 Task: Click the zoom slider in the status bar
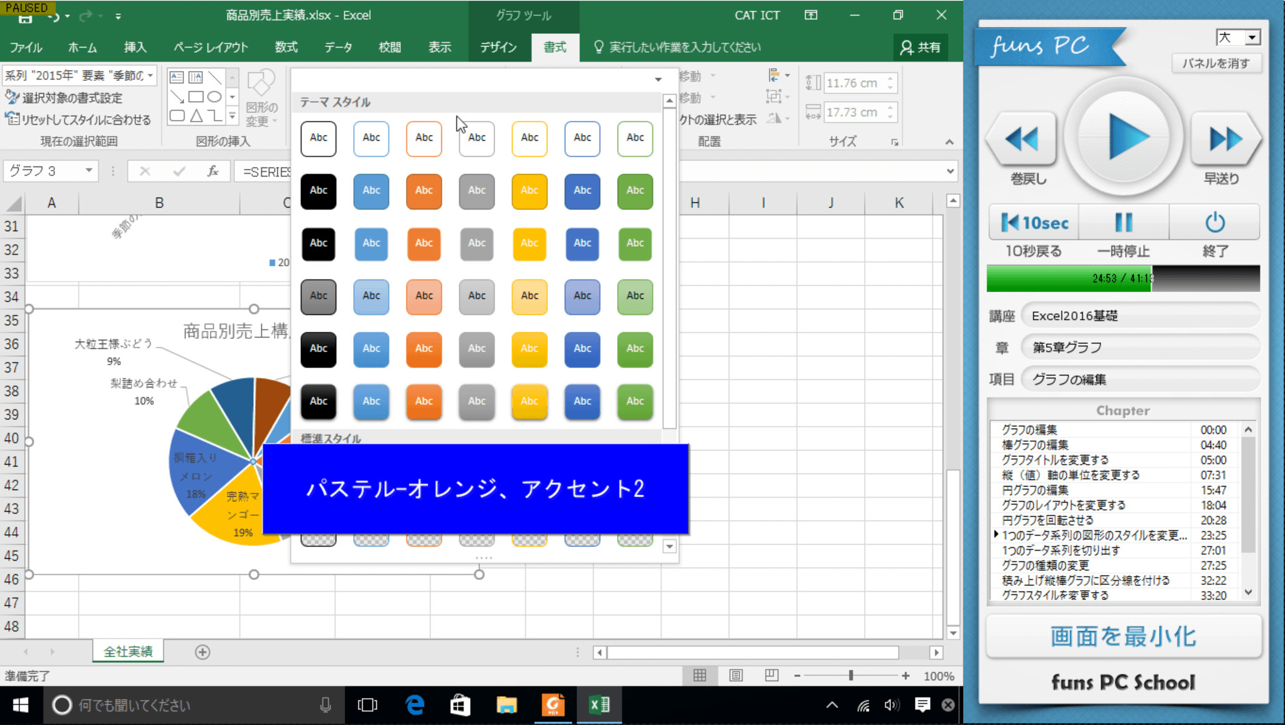[851, 675]
